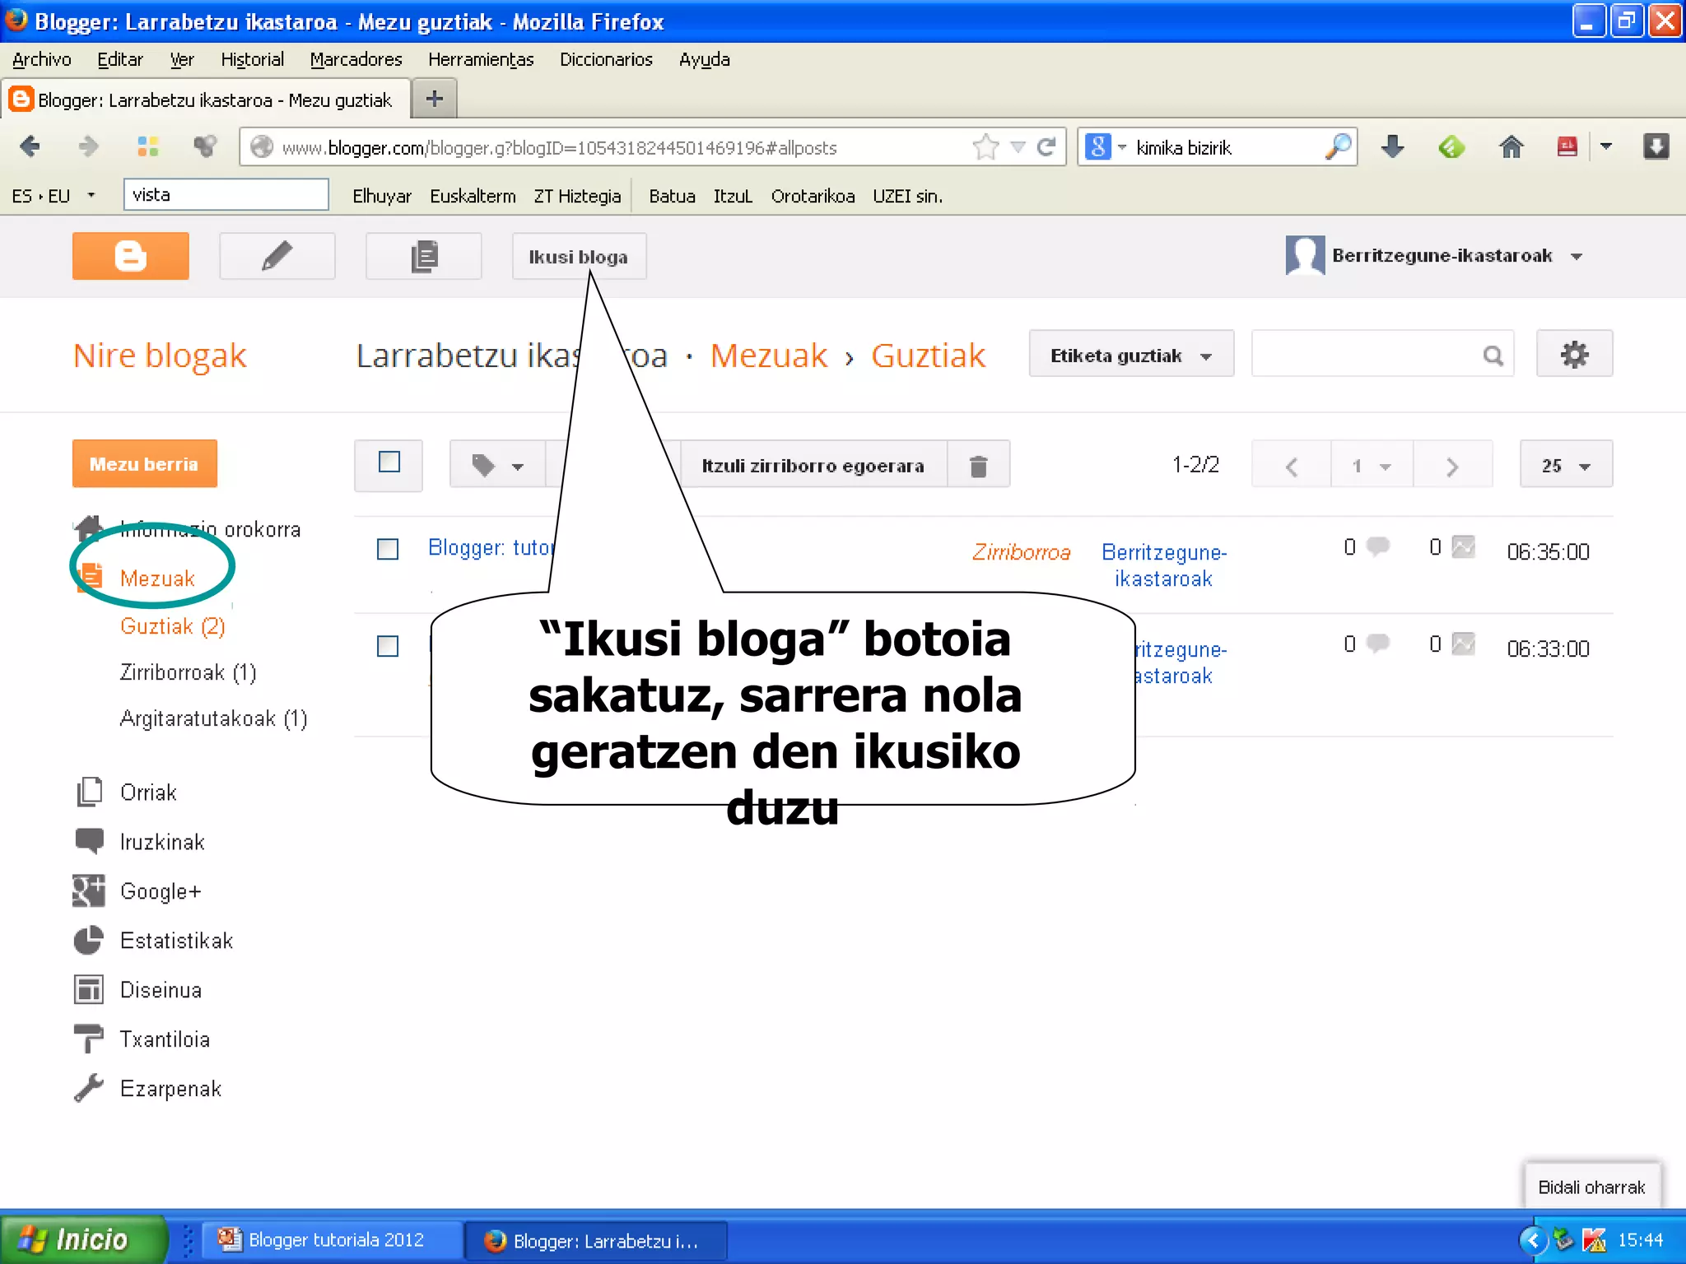1686x1264 pixels.
Task: Open the label tag dropdown
Action: pyautogui.click(x=497, y=466)
